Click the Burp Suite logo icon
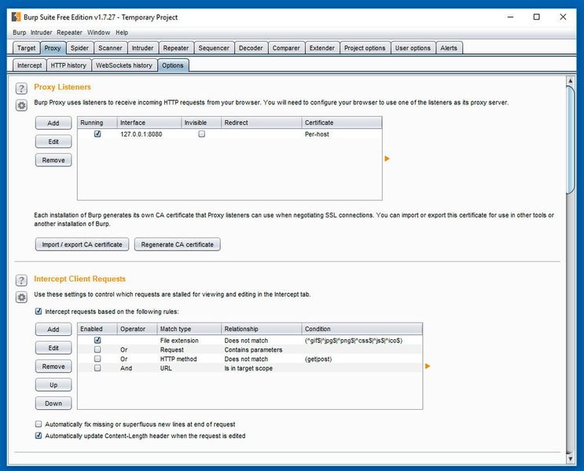This screenshot has height=471, width=584. (16, 17)
